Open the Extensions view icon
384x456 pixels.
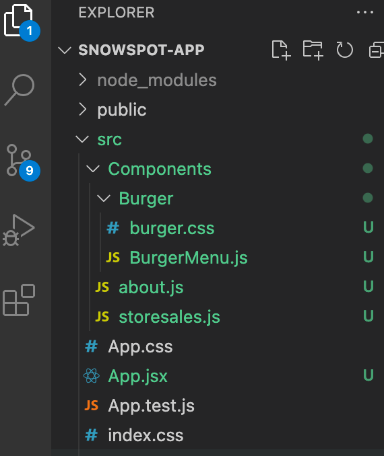click(19, 300)
